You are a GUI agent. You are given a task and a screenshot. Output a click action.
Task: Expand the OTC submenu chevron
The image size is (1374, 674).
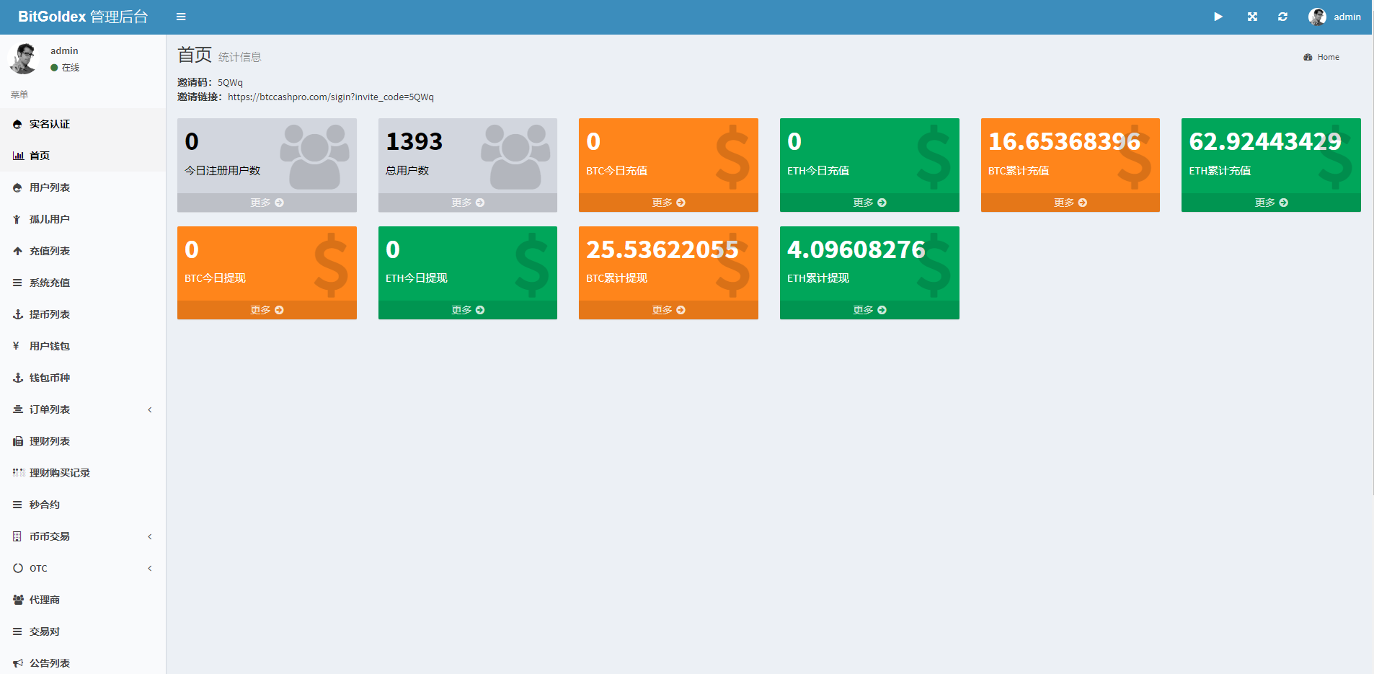pyautogui.click(x=150, y=568)
